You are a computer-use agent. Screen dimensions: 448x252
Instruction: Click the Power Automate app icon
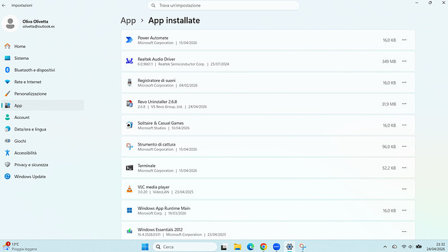point(129,40)
